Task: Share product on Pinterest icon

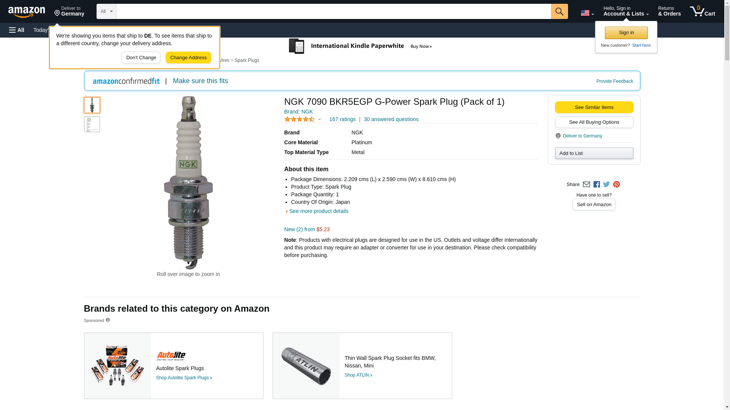Action: [616, 184]
